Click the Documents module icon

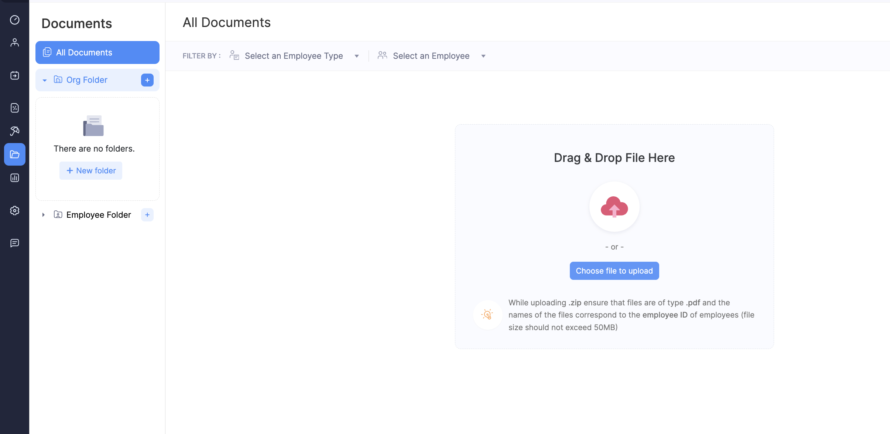coord(15,154)
